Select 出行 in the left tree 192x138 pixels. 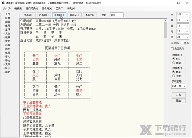[x=7, y=30]
